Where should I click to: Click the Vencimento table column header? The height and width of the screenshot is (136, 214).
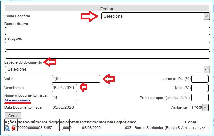click(93, 122)
